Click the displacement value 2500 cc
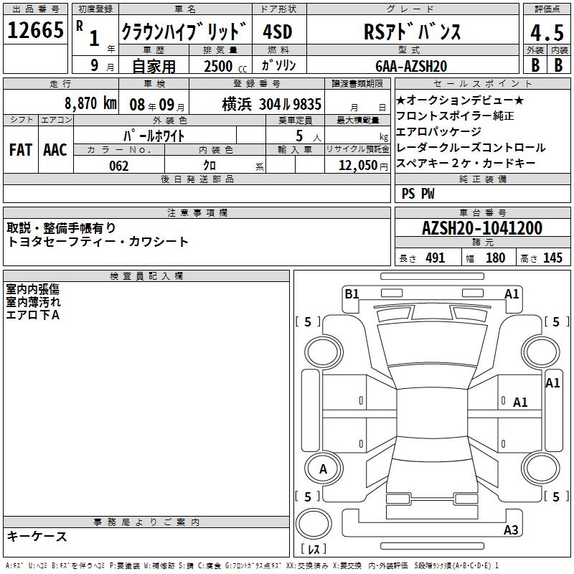The height and width of the screenshot is (574, 574). pyautogui.click(x=225, y=66)
